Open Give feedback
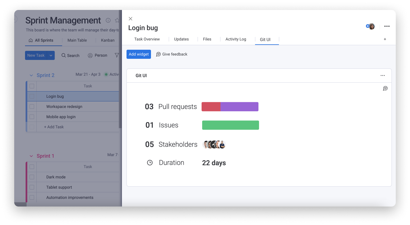410x225 pixels. (x=172, y=54)
